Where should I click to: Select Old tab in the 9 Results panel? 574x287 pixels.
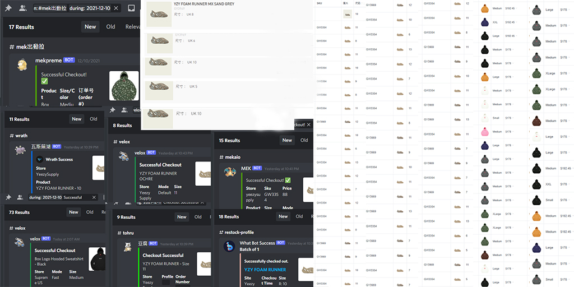pos(198,217)
